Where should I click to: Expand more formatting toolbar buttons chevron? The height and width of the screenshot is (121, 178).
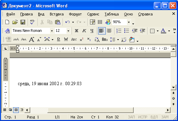tap(175, 31)
